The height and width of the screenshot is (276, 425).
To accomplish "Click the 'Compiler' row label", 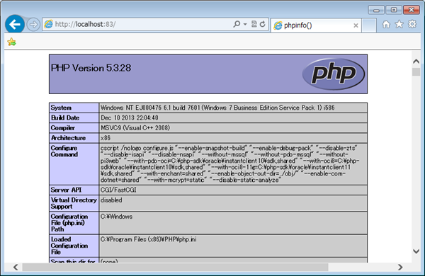I will click(62, 128).
